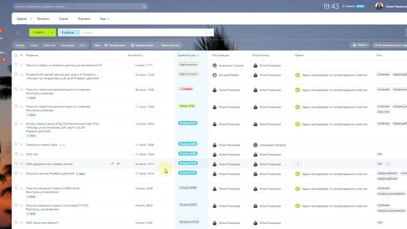
Task: Click the Роботы button
Action: [359, 45]
